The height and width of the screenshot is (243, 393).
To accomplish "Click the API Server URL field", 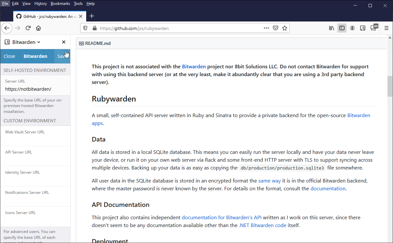I will 35,156.
